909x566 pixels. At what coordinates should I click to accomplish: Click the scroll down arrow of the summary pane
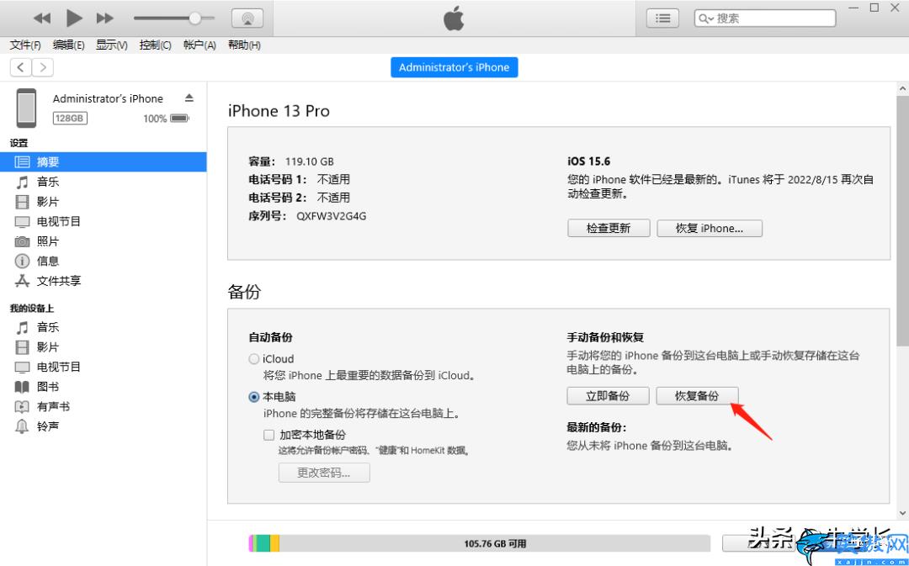[902, 512]
